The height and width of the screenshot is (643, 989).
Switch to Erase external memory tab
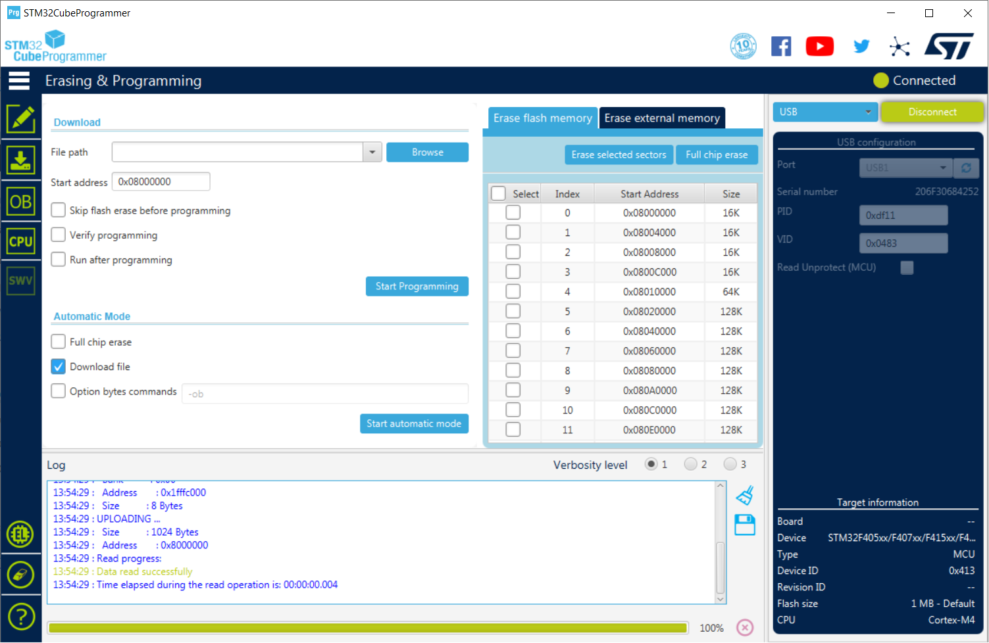coord(662,118)
